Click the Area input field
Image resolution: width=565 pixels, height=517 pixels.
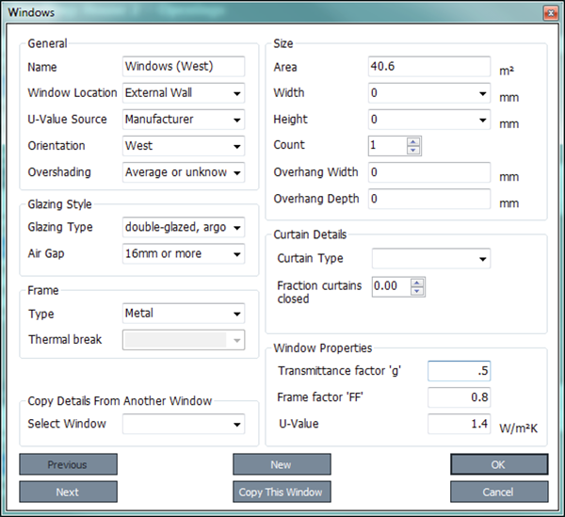pos(429,66)
